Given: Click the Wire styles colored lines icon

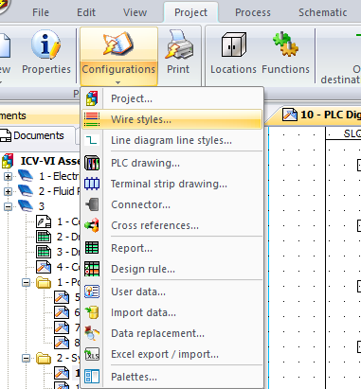Looking at the screenshot, I should (92, 119).
